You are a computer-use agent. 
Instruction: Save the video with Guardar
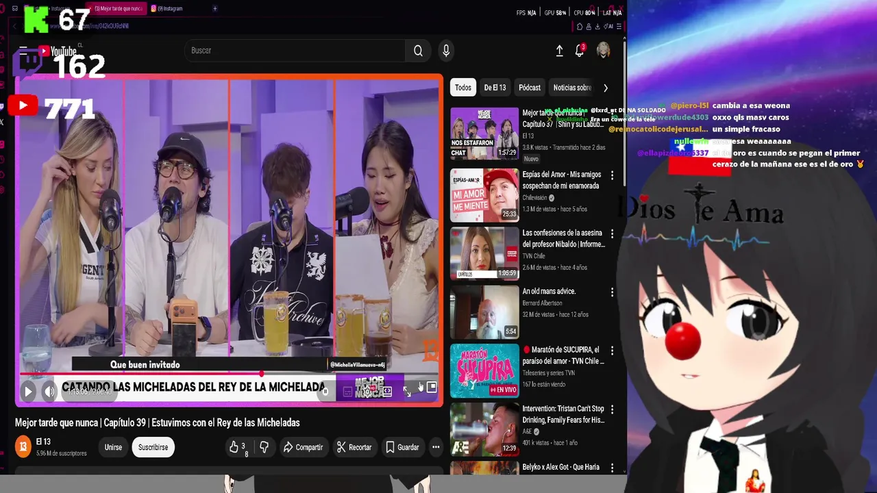tap(402, 447)
